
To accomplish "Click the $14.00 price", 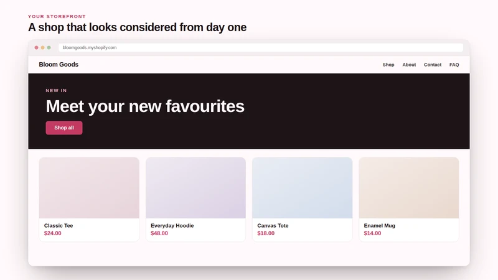I will coord(372,233).
